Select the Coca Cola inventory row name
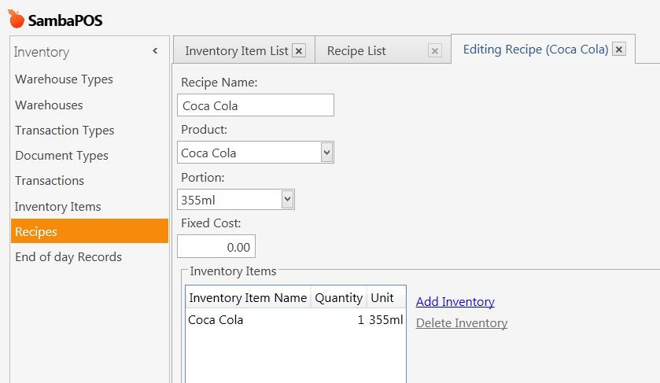Screen dimensions: 660x383 point(216,320)
